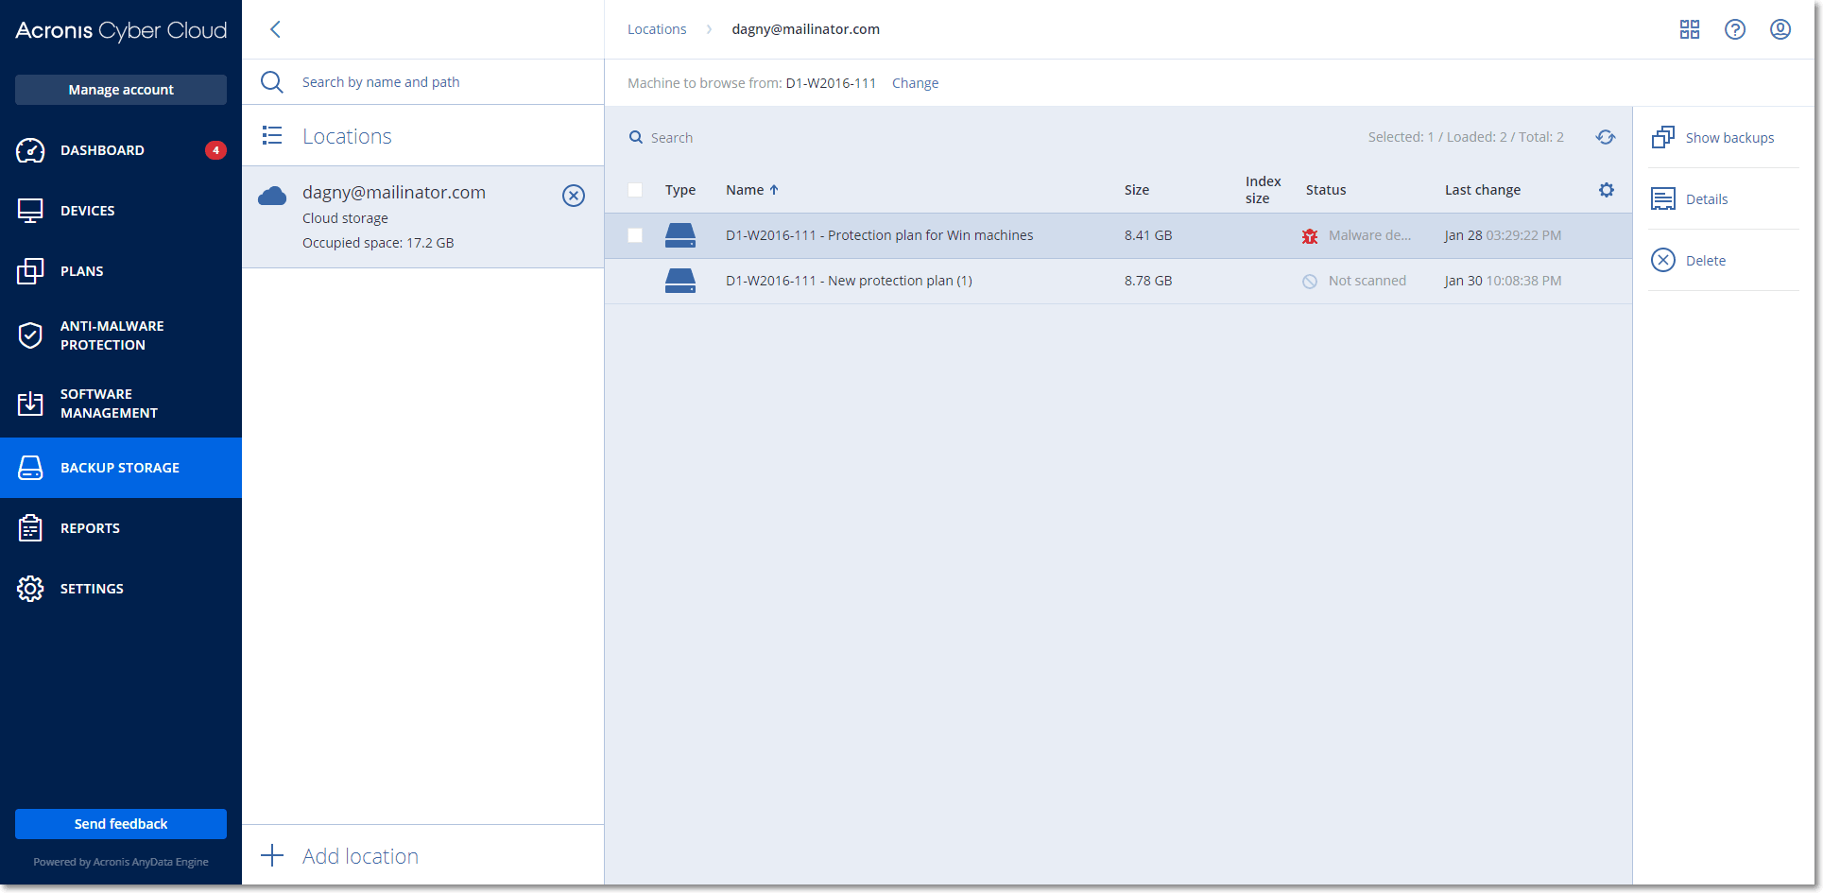Screen dimensions: 1823x893
Task: Click drive icon of New protection plan (1)
Action: [680, 281]
